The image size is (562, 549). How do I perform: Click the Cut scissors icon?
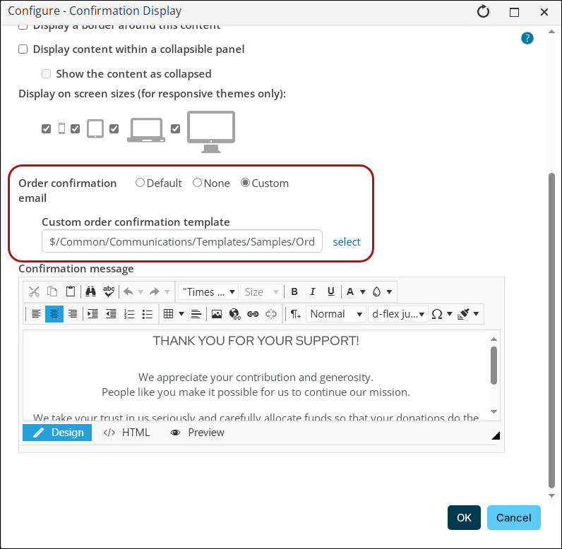(34, 291)
